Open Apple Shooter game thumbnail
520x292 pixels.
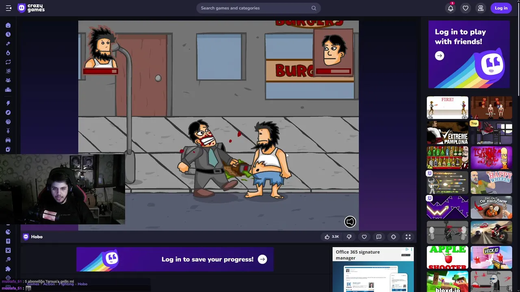[447, 258]
